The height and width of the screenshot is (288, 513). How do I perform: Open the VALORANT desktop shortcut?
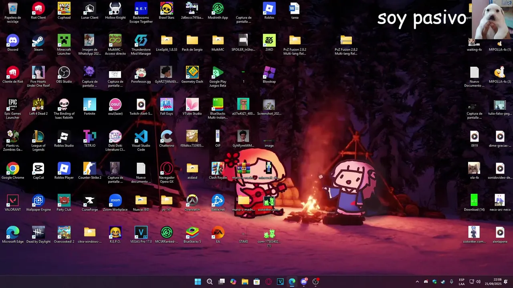[x=13, y=203]
